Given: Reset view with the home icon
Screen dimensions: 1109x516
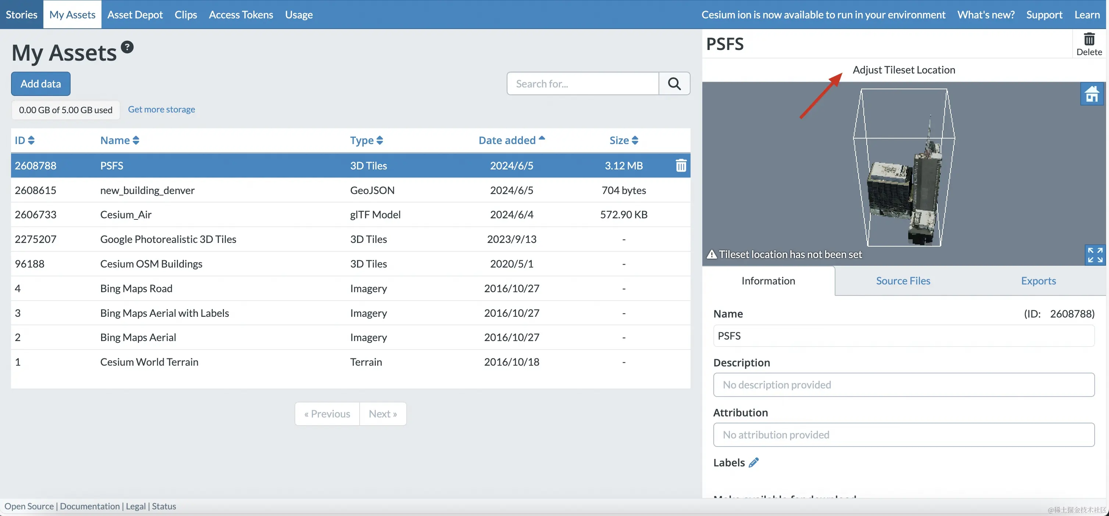Looking at the screenshot, I should click(x=1092, y=94).
